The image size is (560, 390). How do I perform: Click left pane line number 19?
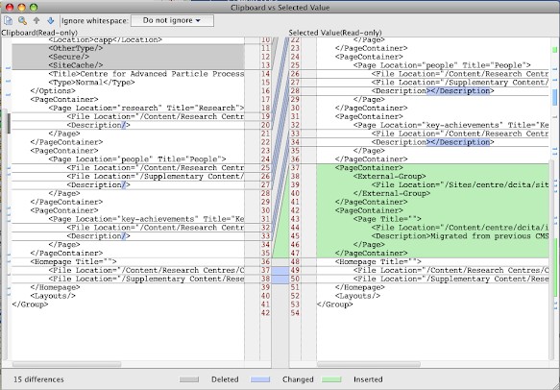pyautogui.click(x=265, y=116)
